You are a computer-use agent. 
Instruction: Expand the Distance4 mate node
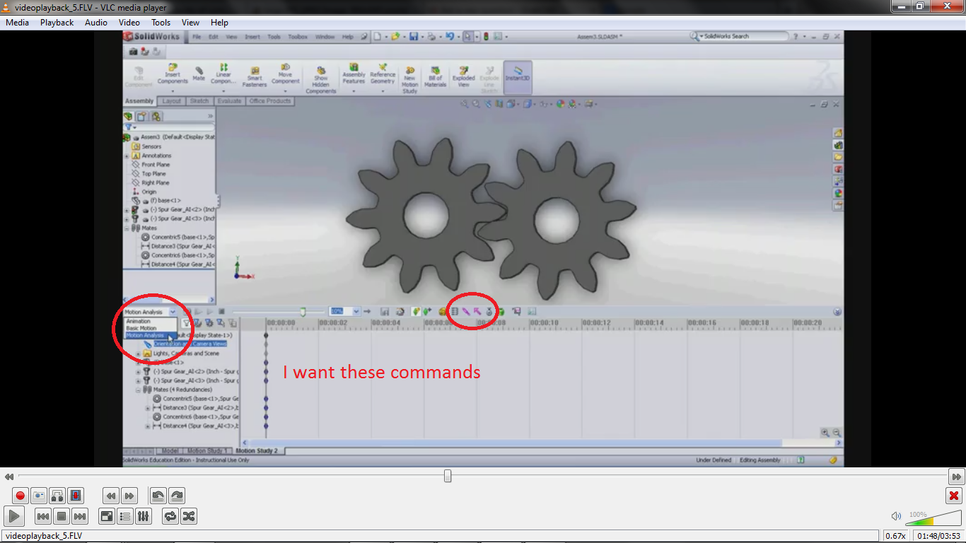[148, 426]
